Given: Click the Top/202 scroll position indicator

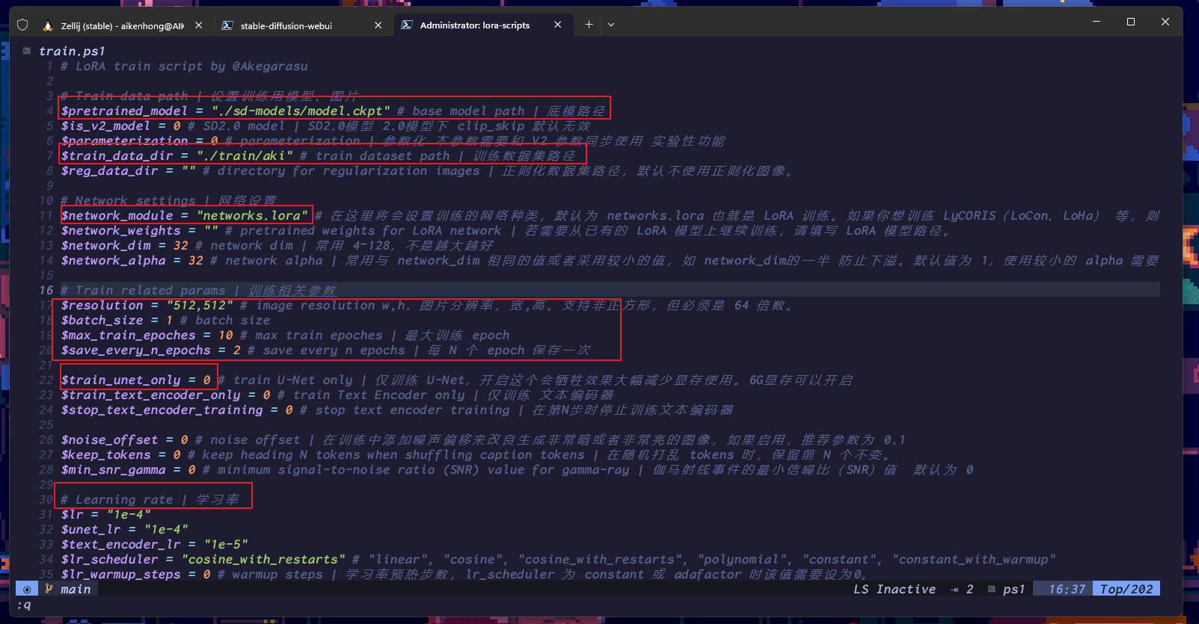Looking at the screenshot, I should tap(1126, 589).
